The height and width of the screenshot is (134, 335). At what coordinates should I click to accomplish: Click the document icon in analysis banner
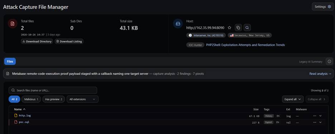[x=8, y=74]
